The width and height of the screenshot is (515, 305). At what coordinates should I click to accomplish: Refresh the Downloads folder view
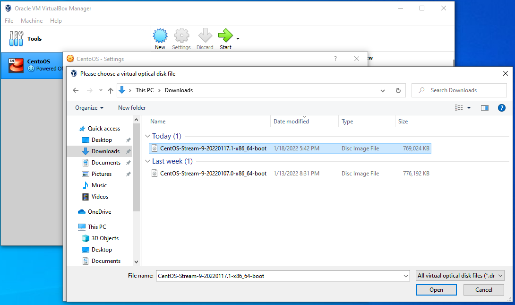pyautogui.click(x=398, y=90)
